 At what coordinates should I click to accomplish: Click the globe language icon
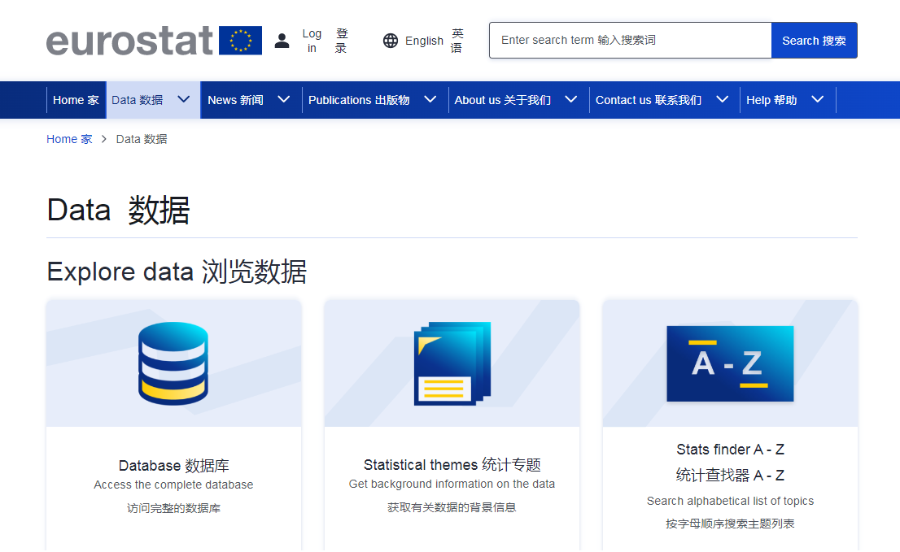tap(391, 41)
